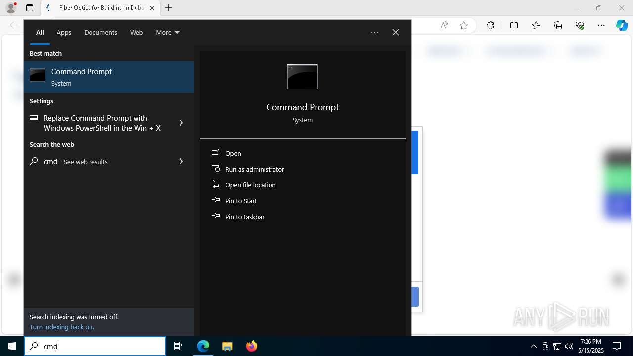Switch to the Apps search tab
Image resolution: width=633 pixels, height=356 pixels.
[64, 32]
